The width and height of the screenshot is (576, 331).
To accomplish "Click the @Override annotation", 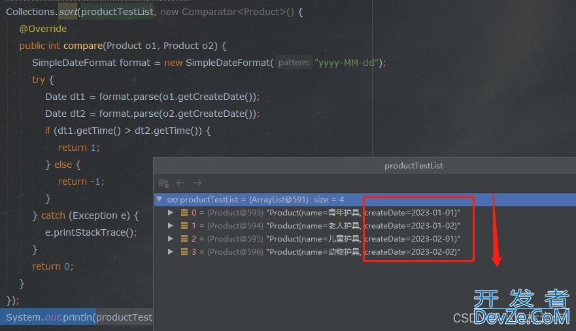I will point(43,29).
